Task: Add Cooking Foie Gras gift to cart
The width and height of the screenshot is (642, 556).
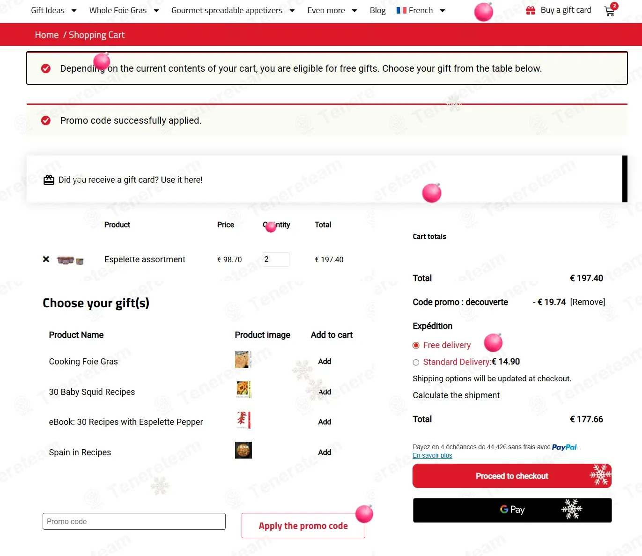Action: (x=325, y=362)
